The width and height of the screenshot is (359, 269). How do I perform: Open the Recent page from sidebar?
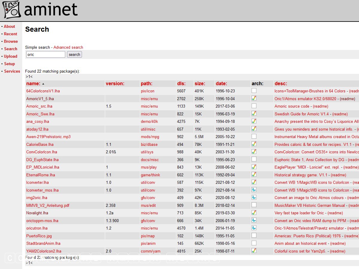click(10, 34)
